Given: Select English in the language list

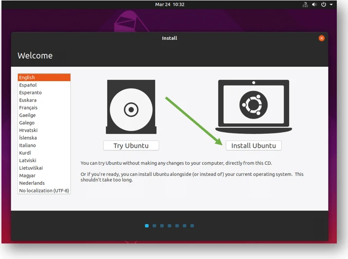Looking at the screenshot, I should pos(44,77).
